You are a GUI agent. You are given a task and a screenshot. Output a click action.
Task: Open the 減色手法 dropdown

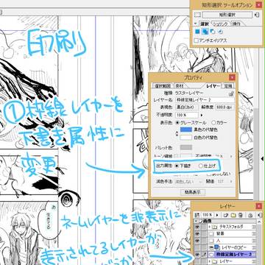coord(189,182)
